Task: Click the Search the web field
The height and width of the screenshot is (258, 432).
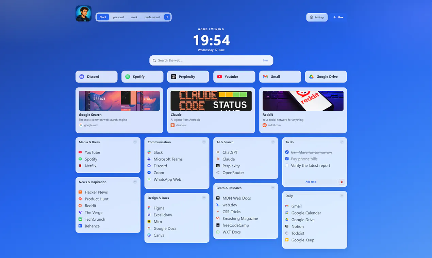Action: point(211,60)
